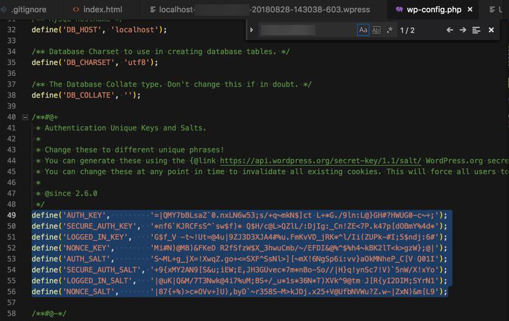Toggle Find in Selection button
The height and width of the screenshot is (321, 509).
pos(476,30)
